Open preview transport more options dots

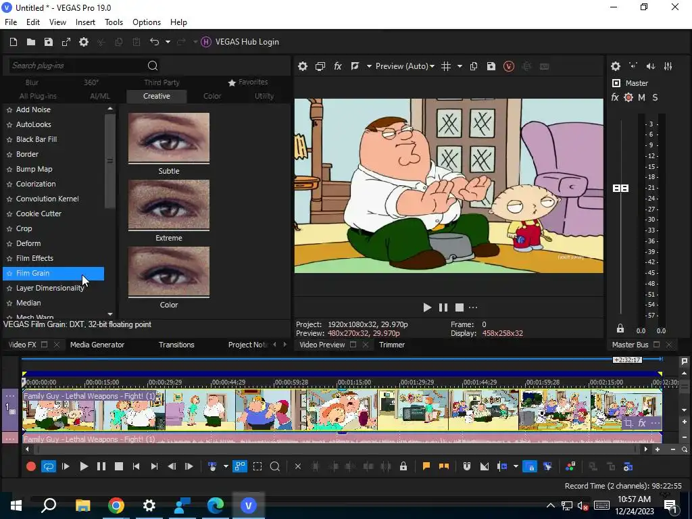(x=473, y=307)
